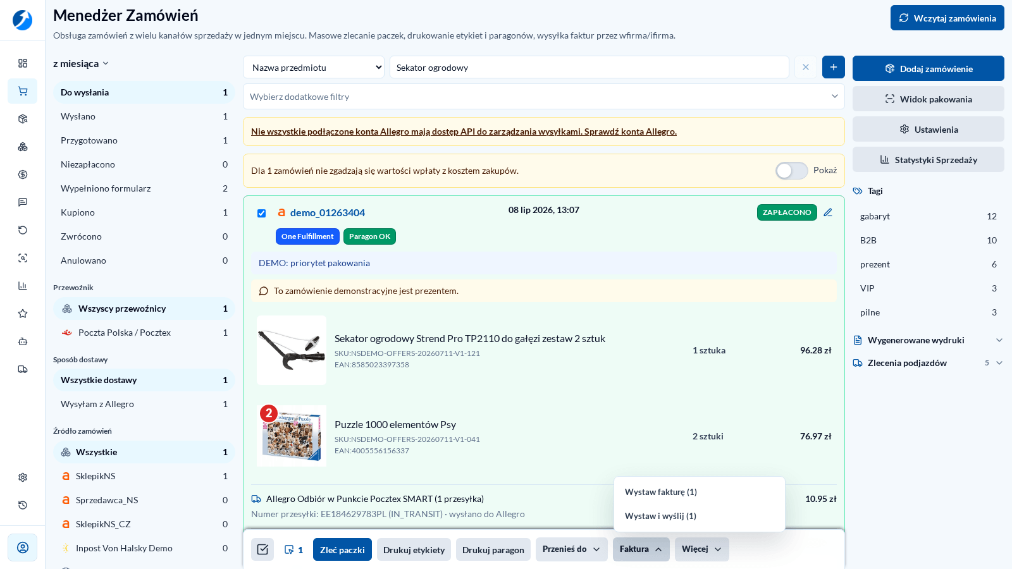The image size is (1012, 569).
Task: Click Zleć paczki button
Action: 342,549
